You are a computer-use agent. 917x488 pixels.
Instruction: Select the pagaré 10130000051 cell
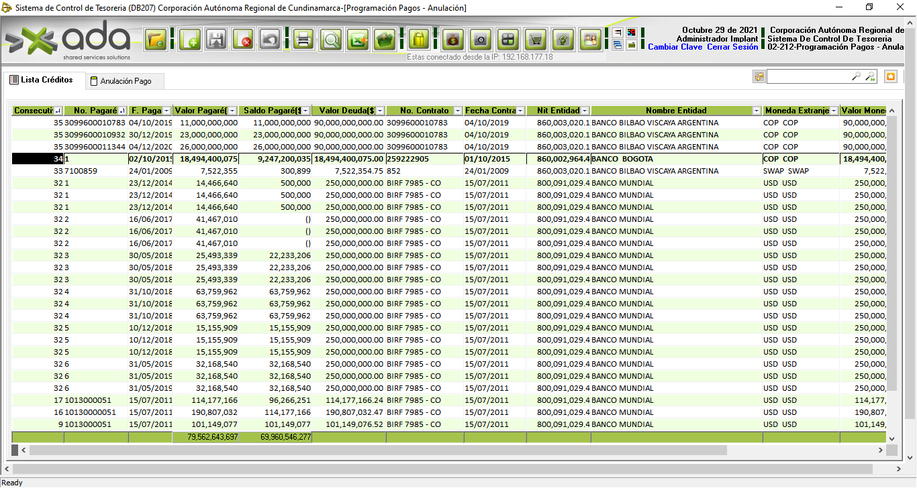point(95,412)
